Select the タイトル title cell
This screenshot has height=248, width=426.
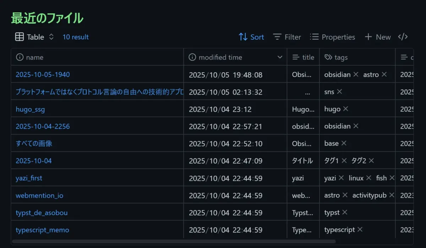pyautogui.click(x=302, y=161)
